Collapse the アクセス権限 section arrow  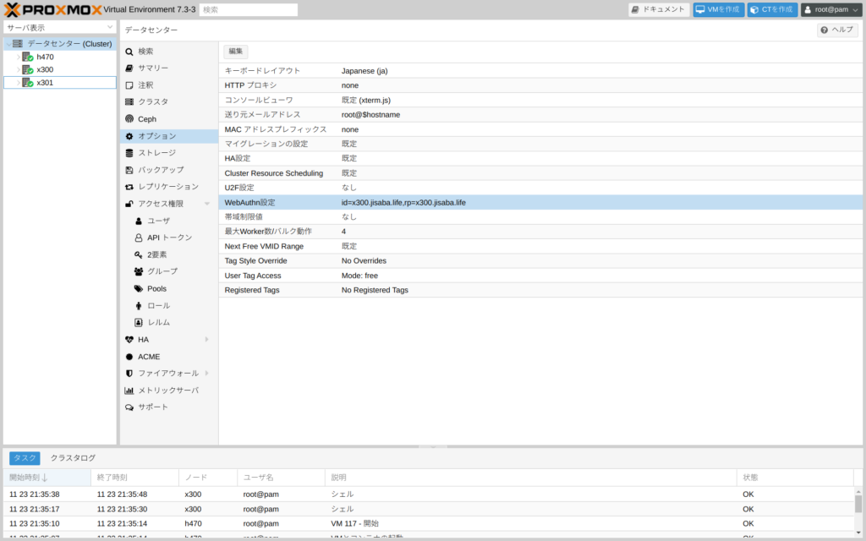(206, 204)
